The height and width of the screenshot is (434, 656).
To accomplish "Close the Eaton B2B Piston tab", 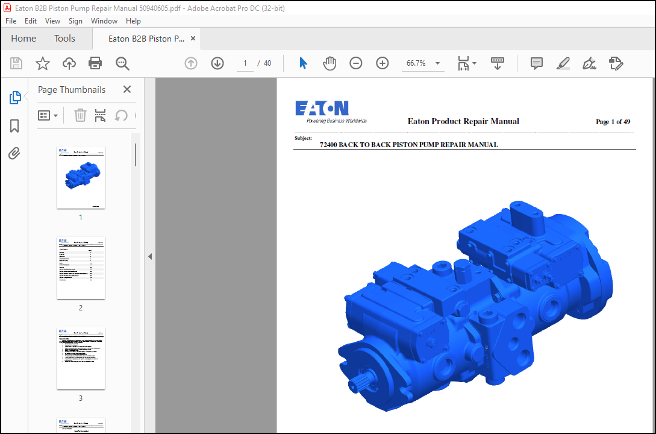I will tap(193, 39).
